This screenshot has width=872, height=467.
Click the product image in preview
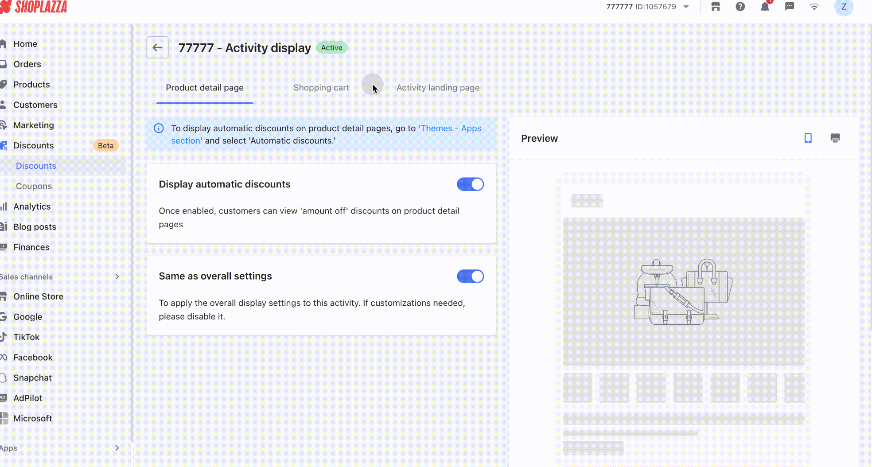(x=683, y=292)
